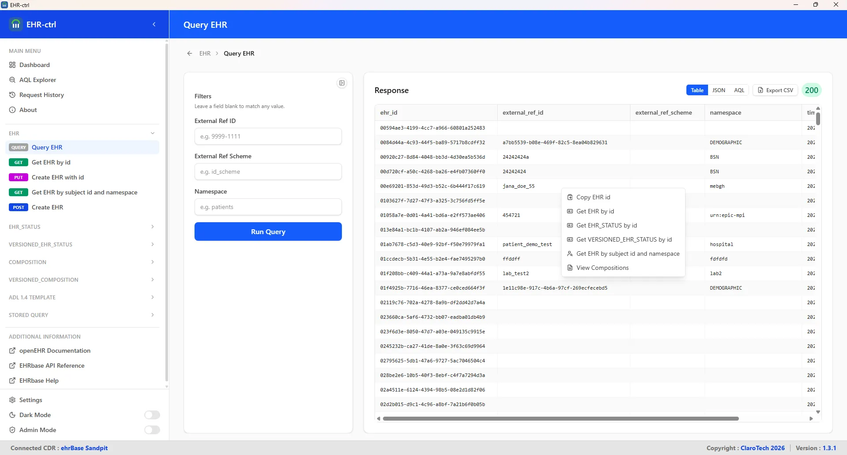Choose View Compositions from context menu
This screenshot has height=455, width=847.
[623, 268]
